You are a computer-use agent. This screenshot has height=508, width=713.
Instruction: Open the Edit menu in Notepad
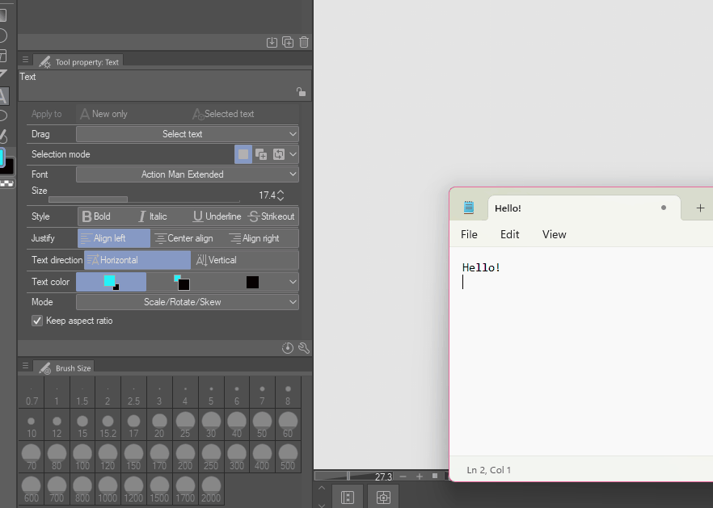pos(509,234)
